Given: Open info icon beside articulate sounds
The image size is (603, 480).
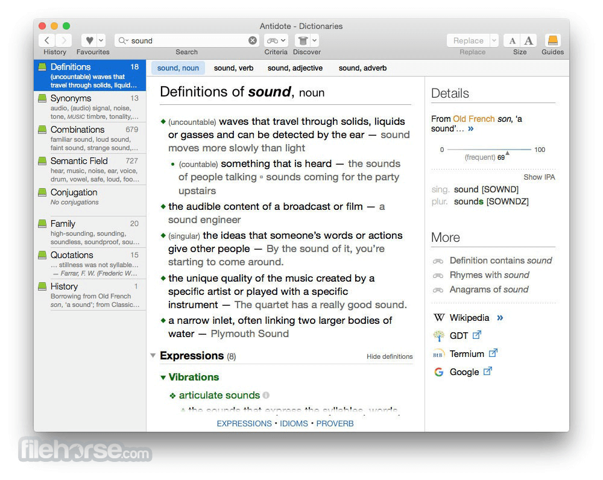Looking at the screenshot, I should tap(266, 395).
